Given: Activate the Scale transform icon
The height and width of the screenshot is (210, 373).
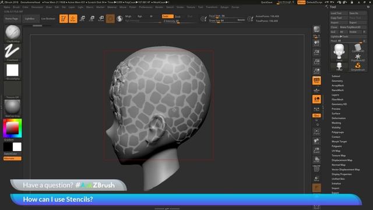Looking at the screenshot, I should click(x=92, y=19).
